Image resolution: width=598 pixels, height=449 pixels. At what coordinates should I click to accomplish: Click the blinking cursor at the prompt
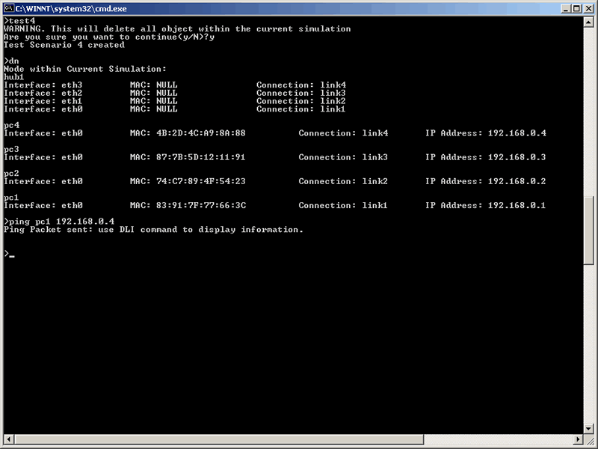coord(12,256)
